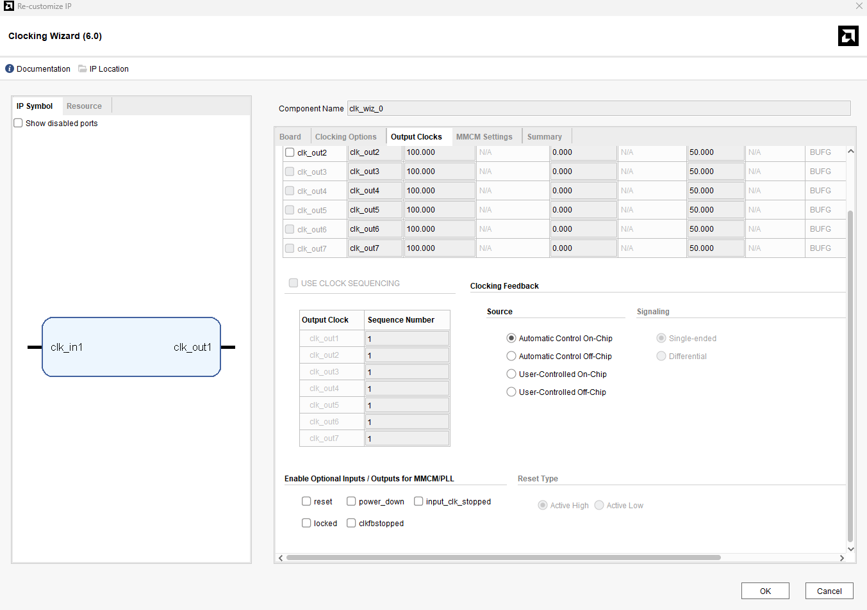The width and height of the screenshot is (867, 610).
Task: Click the horizontal scroll left arrow
Action: pyautogui.click(x=281, y=558)
